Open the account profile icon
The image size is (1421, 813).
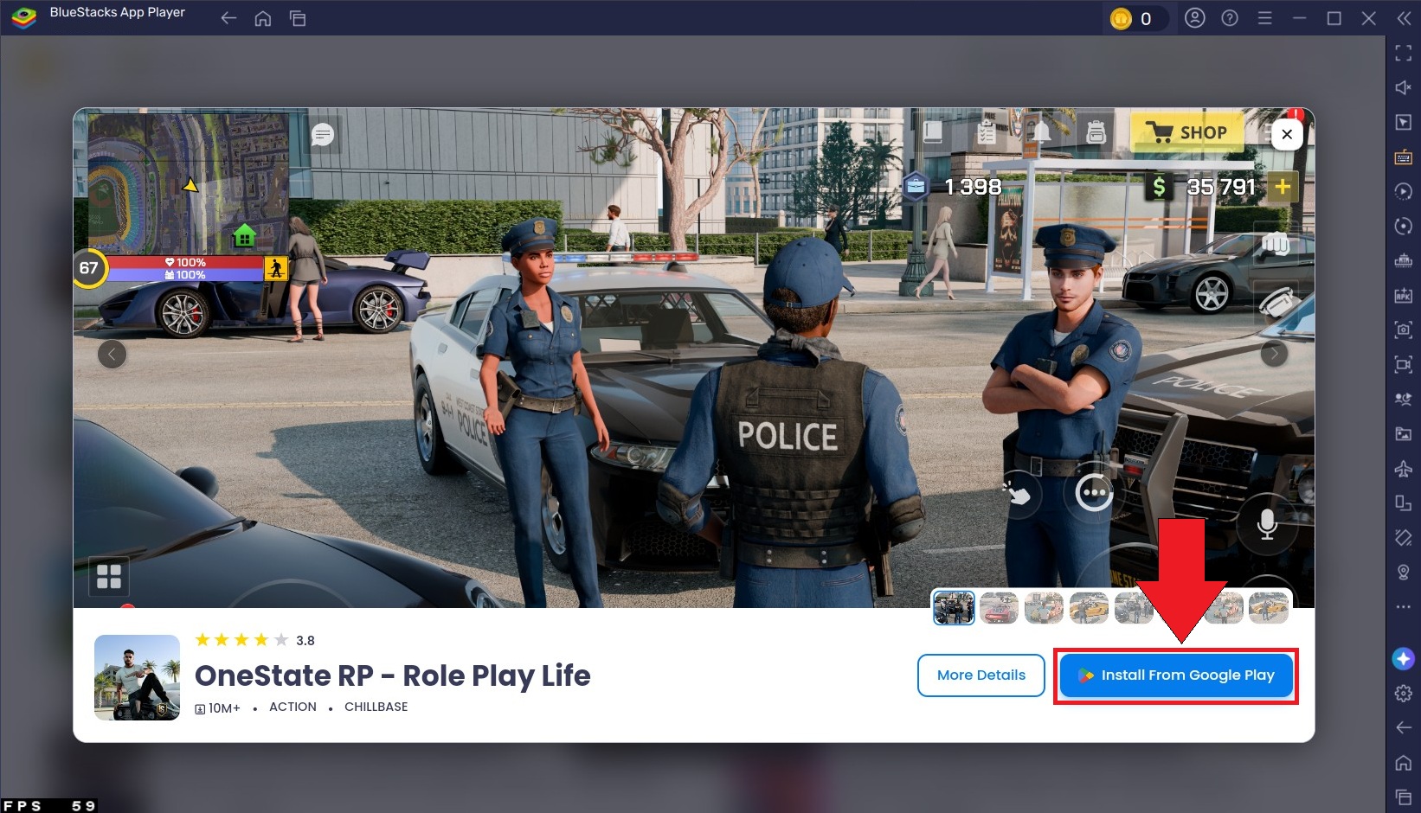[x=1195, y=18]
